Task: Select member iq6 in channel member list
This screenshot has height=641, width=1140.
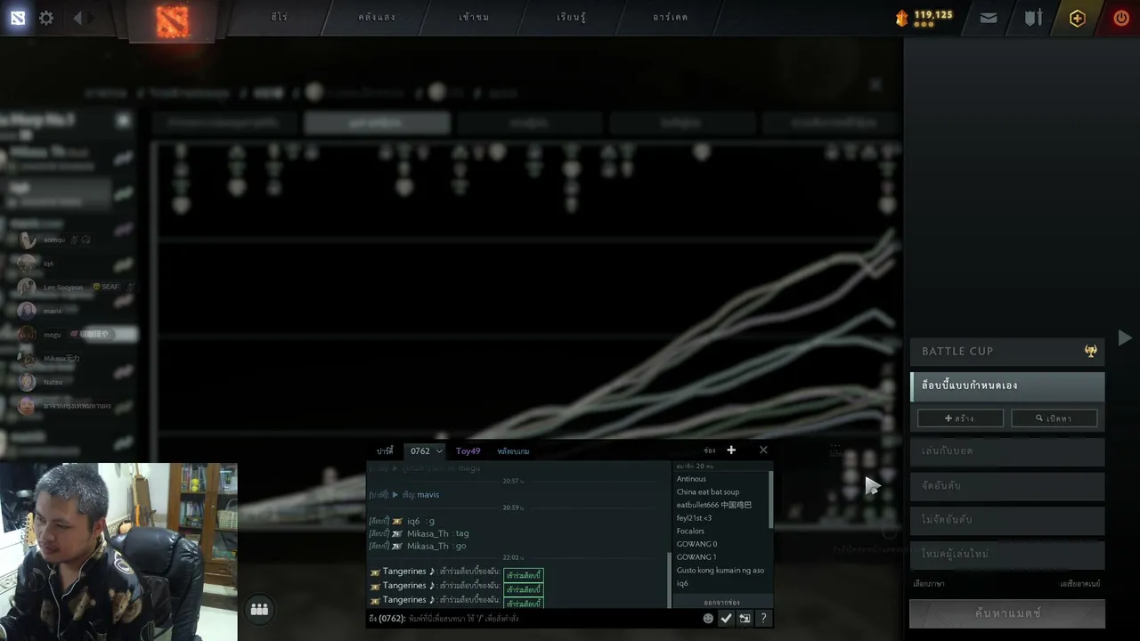Action: coord(682,584)
